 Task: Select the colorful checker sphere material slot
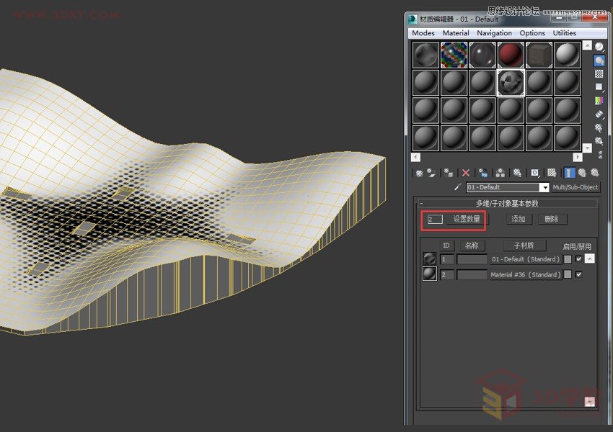point(454,55)
